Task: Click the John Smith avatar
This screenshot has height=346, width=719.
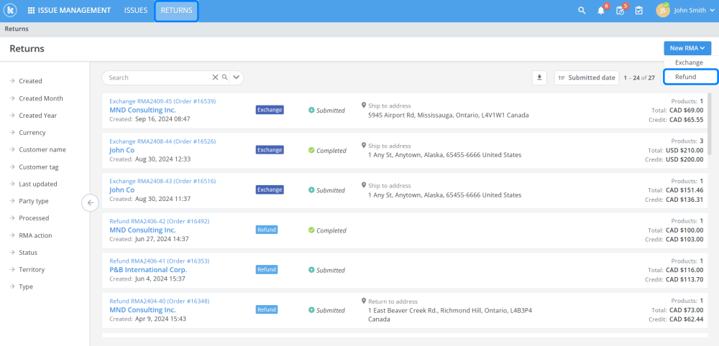Action: tap(663, 11)
